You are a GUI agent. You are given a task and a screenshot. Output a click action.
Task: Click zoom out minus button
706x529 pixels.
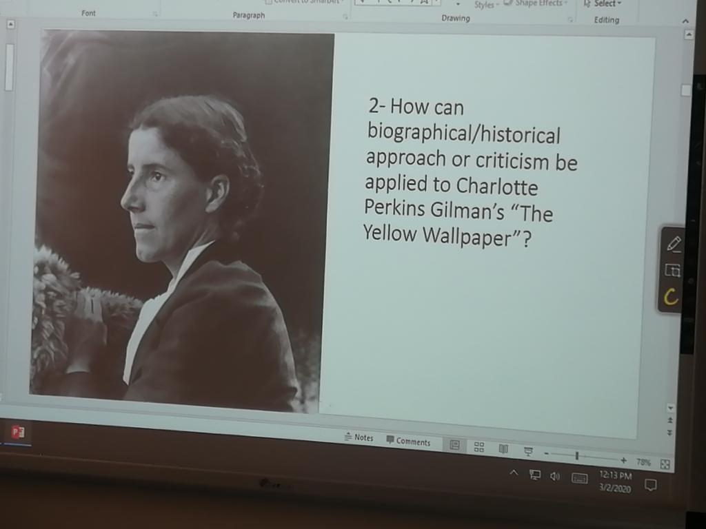coord(546,454)
